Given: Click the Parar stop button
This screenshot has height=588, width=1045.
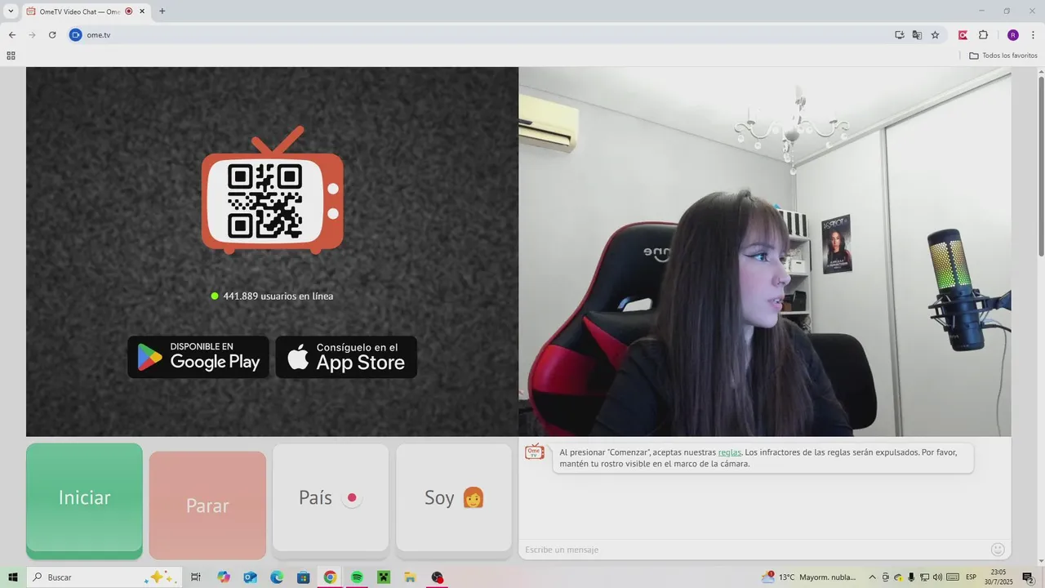Looking at the screenshot, I should (207, 504).
